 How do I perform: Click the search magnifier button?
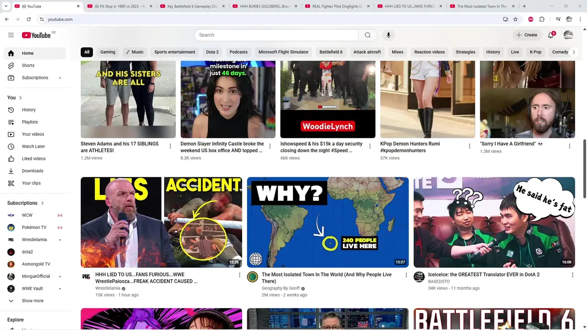pyautogui.click(x=367, y=35)
